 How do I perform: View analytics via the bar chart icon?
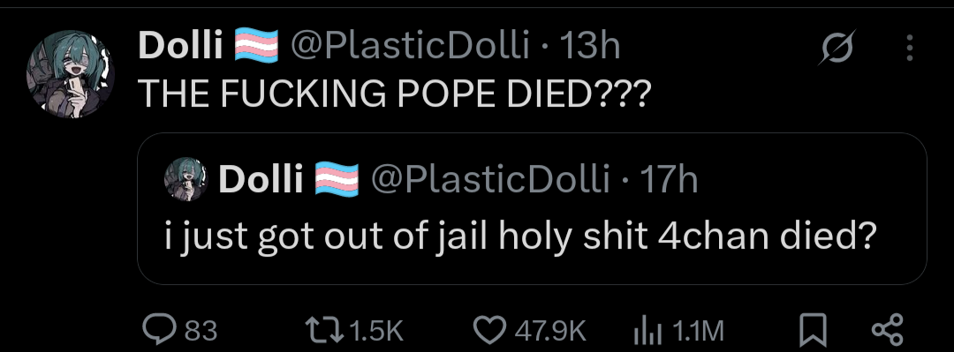click(x=649, y=332)
